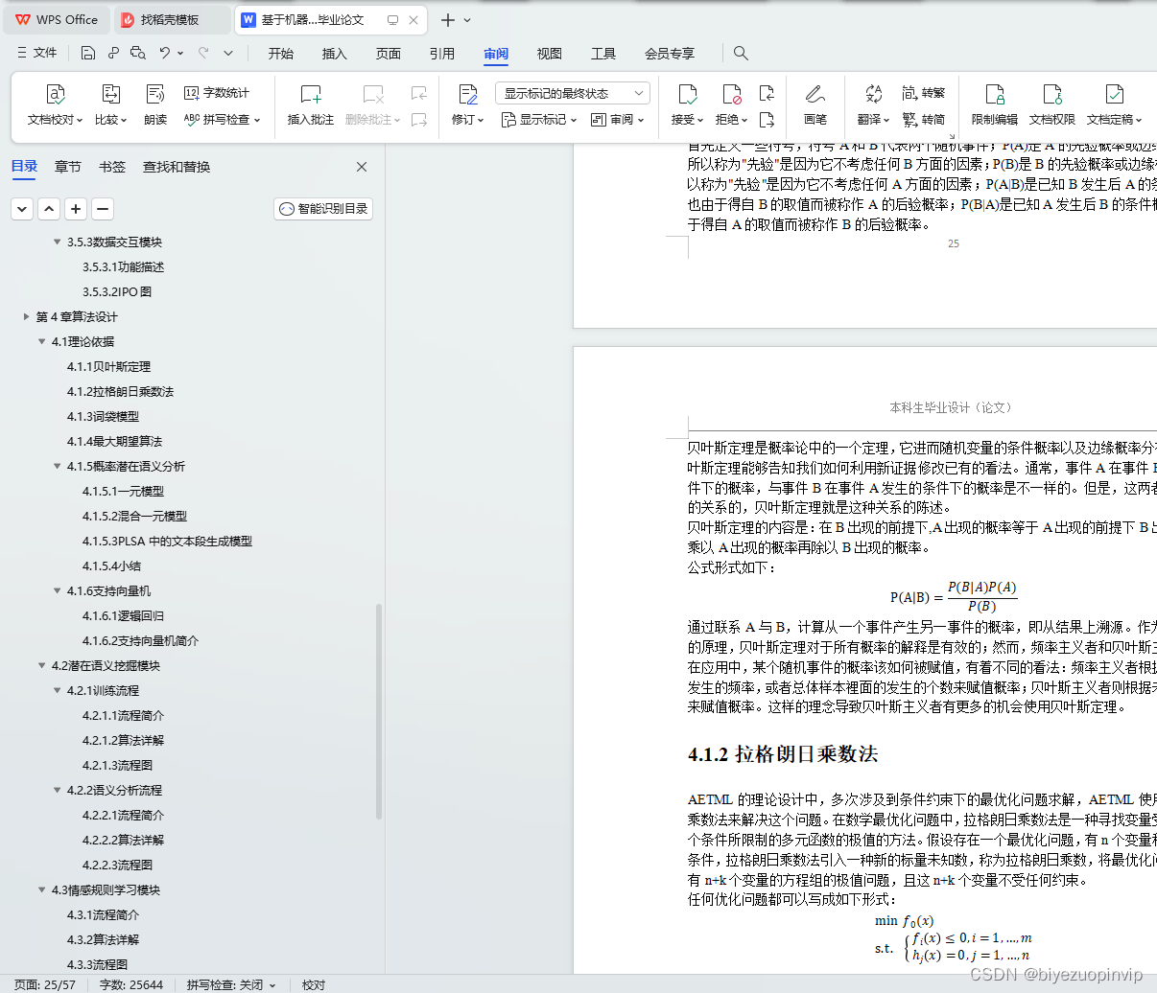
Task: Open 会员专享 ribbon tab
Action: point(670,54)
